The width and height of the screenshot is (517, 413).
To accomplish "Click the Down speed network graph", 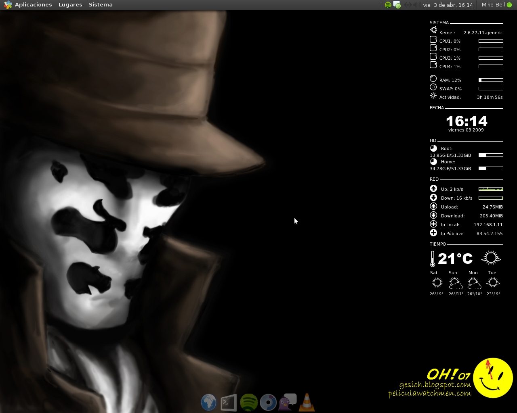I will (x=491, y=198).
